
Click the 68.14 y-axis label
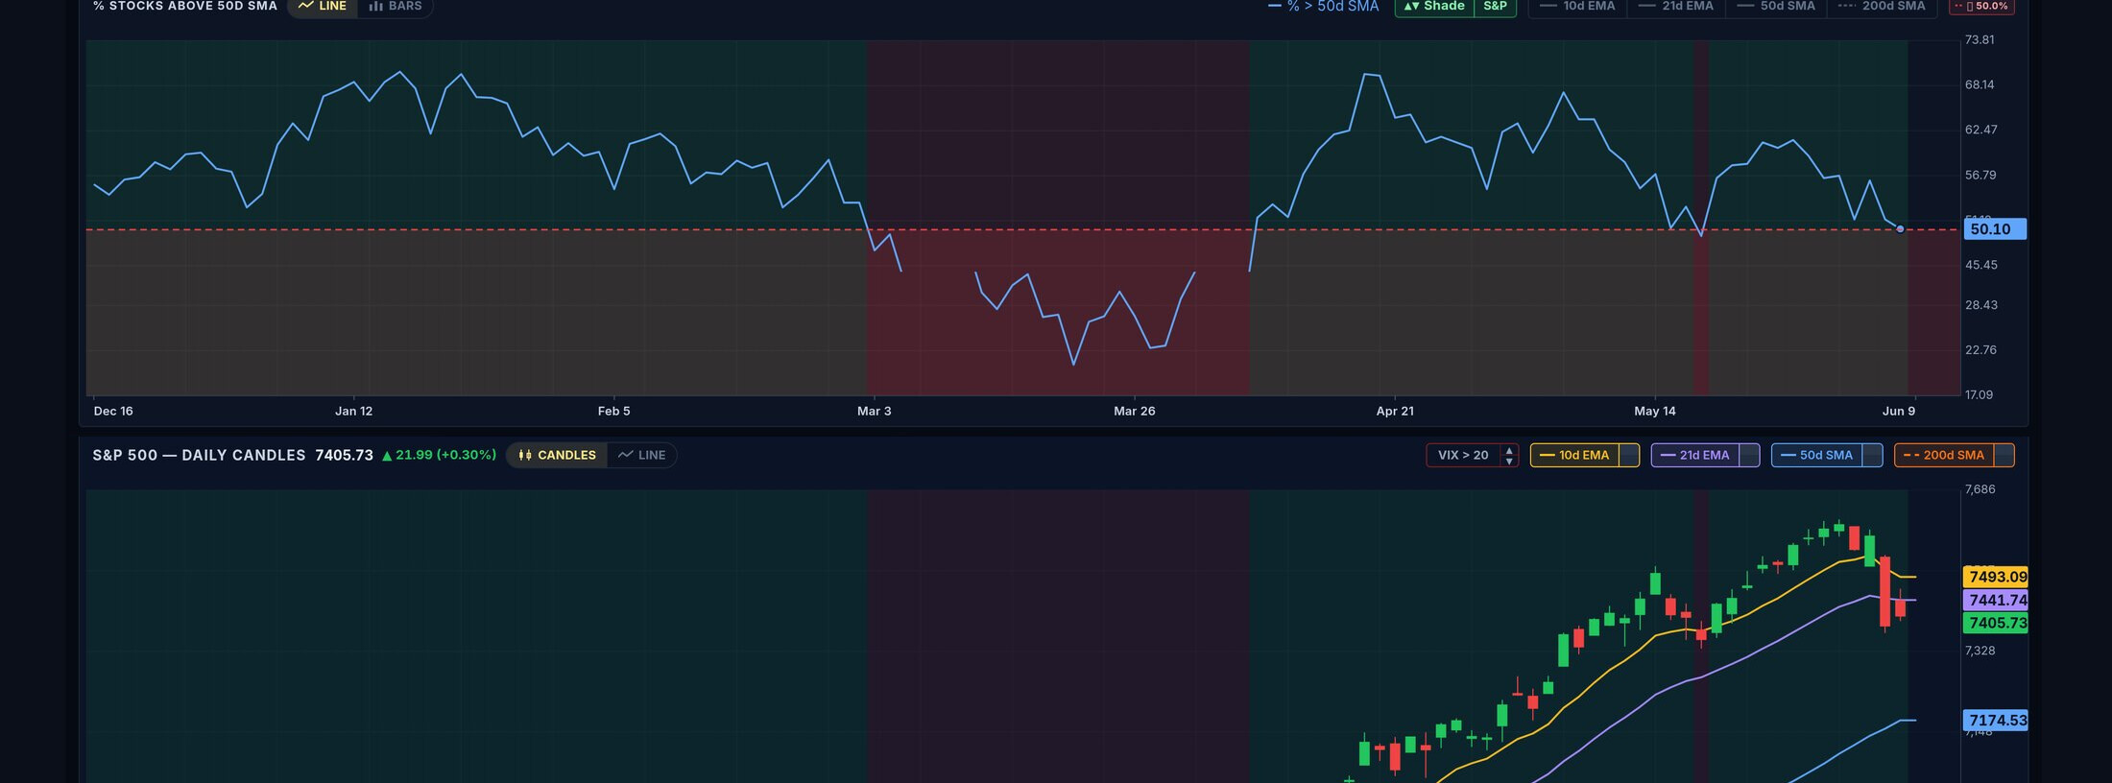point(1980,84)
